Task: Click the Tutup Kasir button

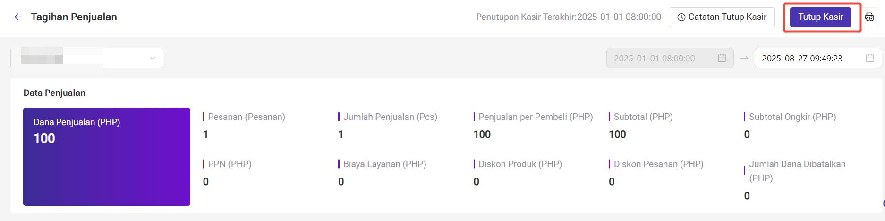Action: pos(820,17)
